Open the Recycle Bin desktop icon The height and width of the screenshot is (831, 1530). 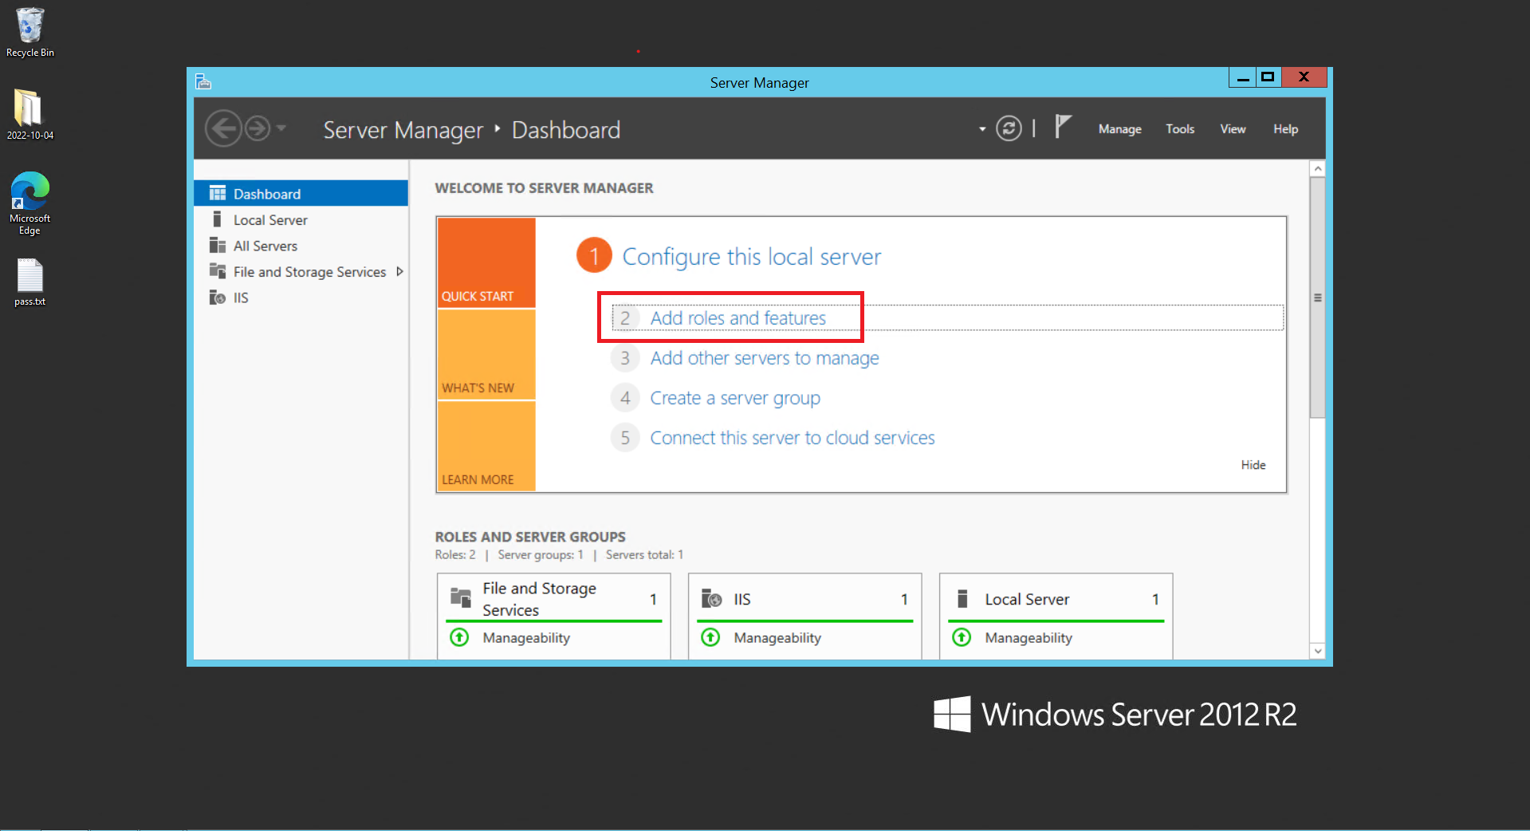point(30,33)
